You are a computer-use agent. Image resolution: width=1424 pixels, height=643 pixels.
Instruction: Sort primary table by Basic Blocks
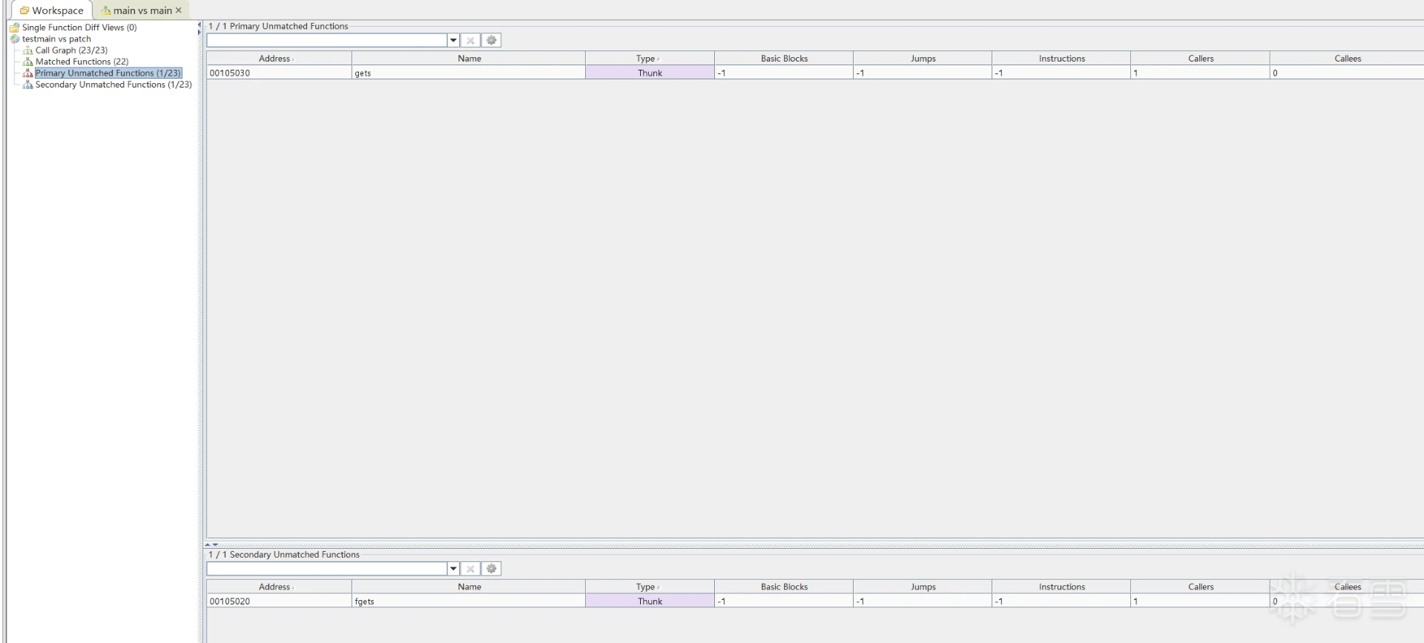pos(784,59)
